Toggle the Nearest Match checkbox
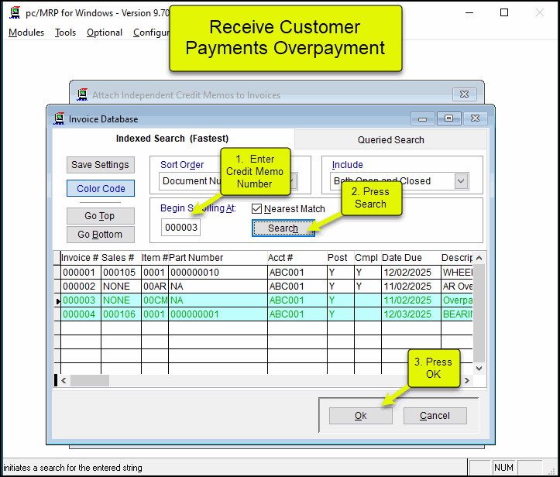The height and width of the screenshot is (477, 560). (x=257, y=208)
